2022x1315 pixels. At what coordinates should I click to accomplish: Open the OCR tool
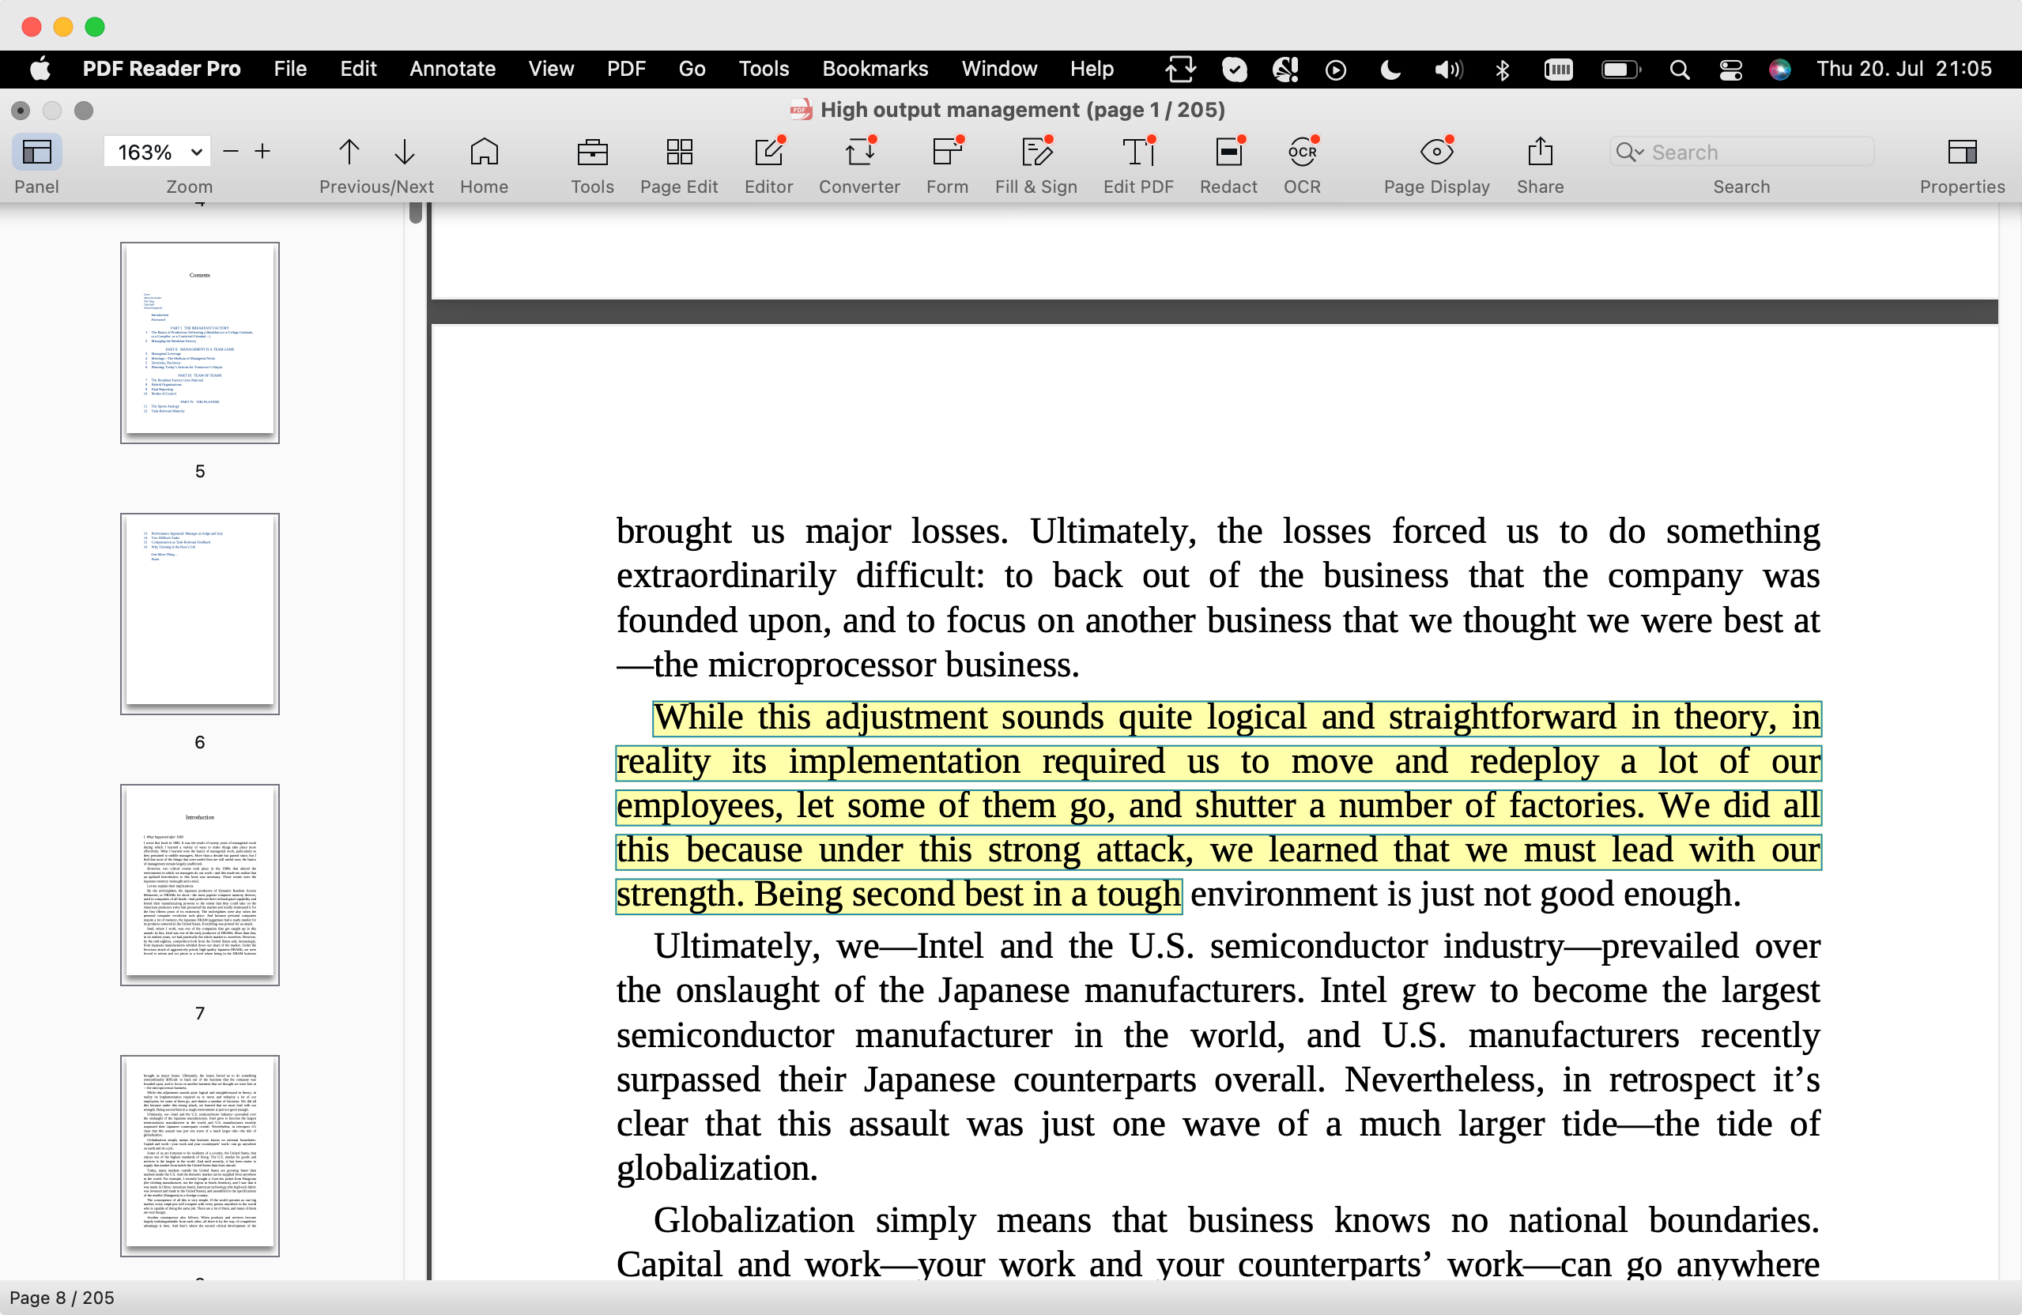pos(1302,153)
